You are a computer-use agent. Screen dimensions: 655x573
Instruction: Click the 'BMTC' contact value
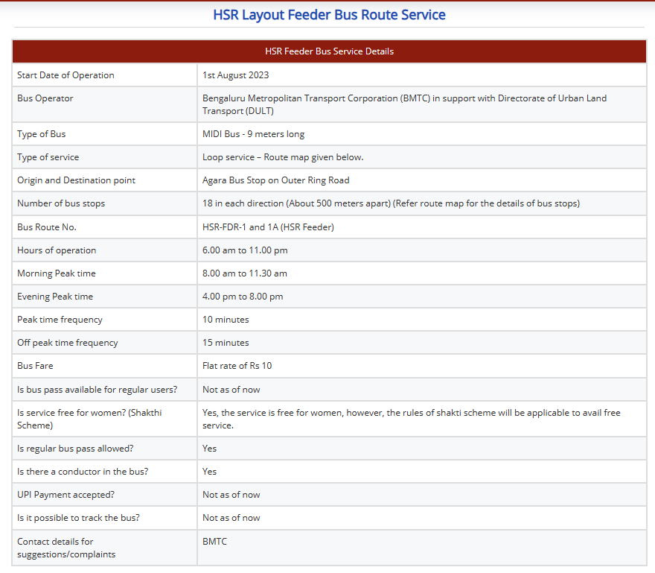214,541
